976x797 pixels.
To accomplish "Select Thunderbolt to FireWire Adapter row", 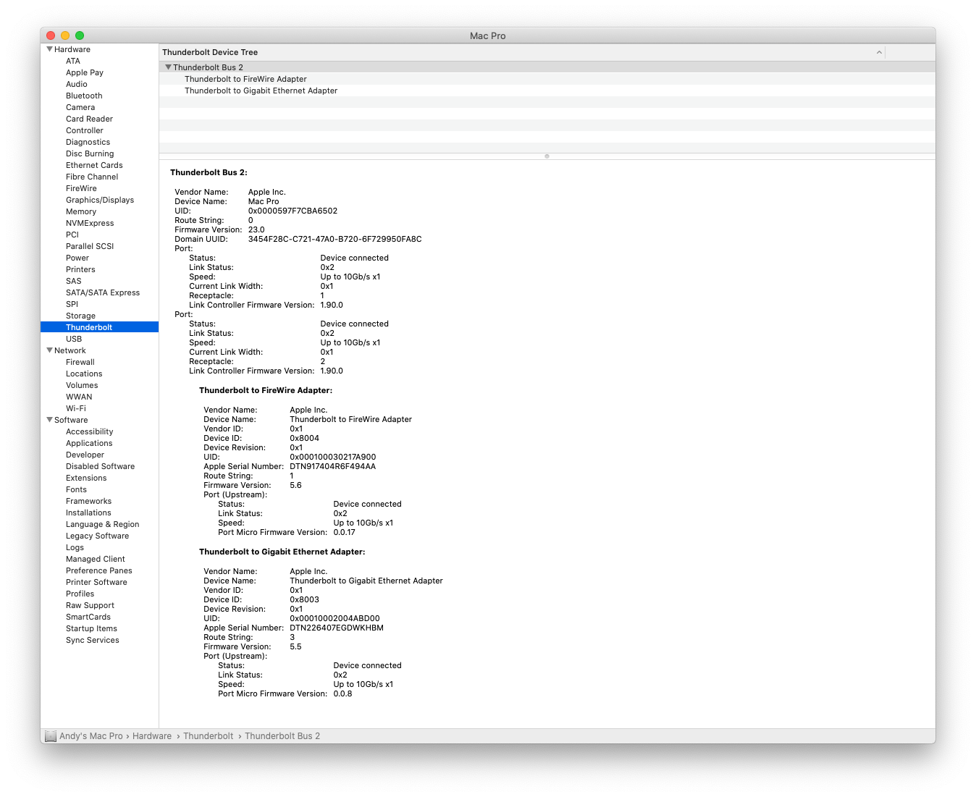I will coord(547,79).
